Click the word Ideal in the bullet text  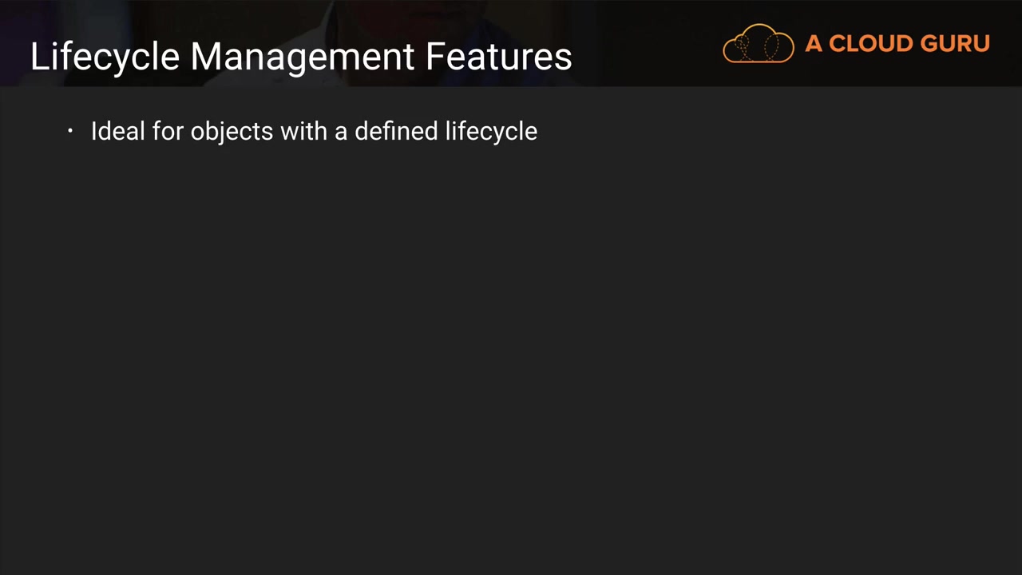pyautogui.click(x=118, y=131)
